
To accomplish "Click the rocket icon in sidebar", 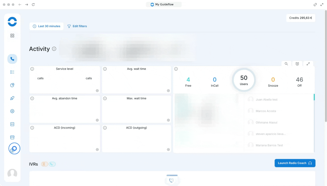I will point(12,98).
